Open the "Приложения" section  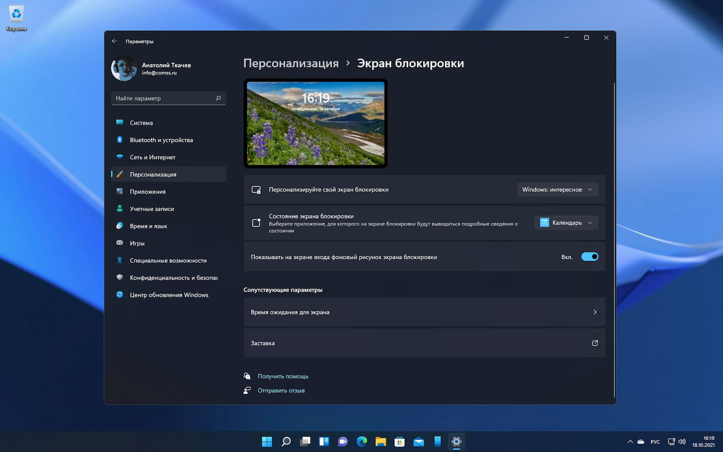pos(168,192)
